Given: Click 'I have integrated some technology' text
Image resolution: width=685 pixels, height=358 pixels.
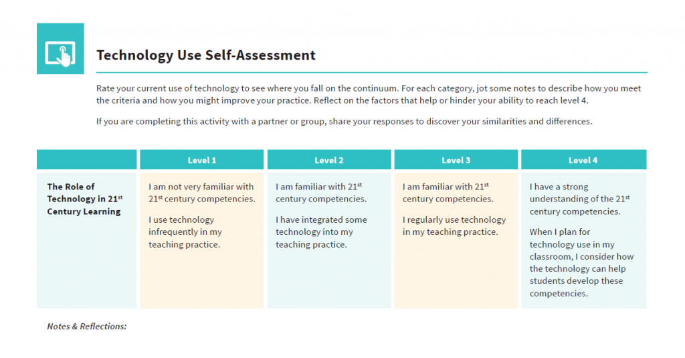Looking at the screenshot, I should 321,232.
